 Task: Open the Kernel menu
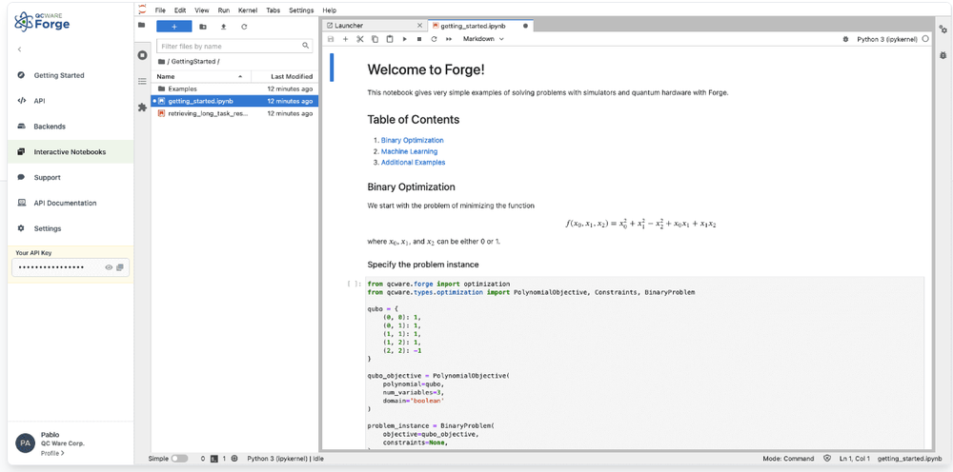click(x=248, y=10)
